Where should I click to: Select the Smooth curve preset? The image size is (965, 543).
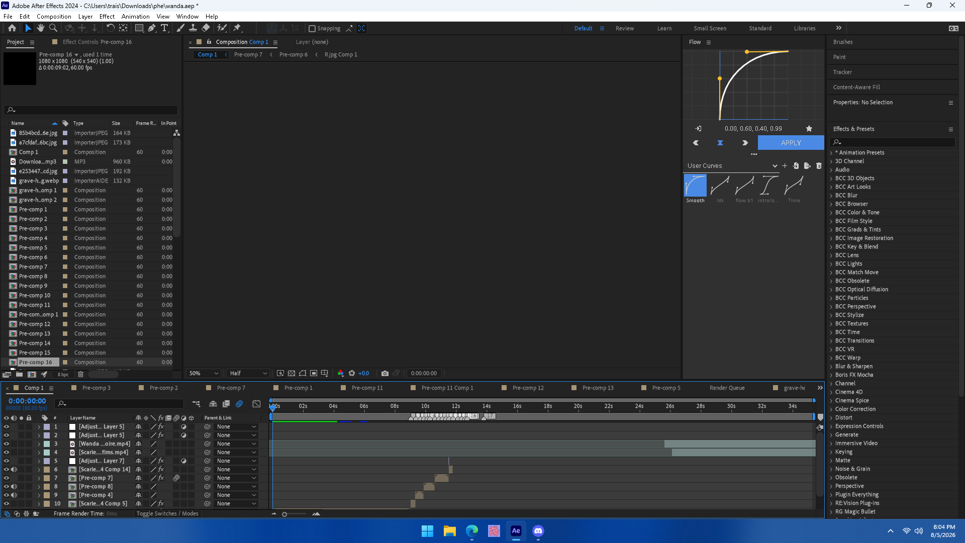(695, 189)
